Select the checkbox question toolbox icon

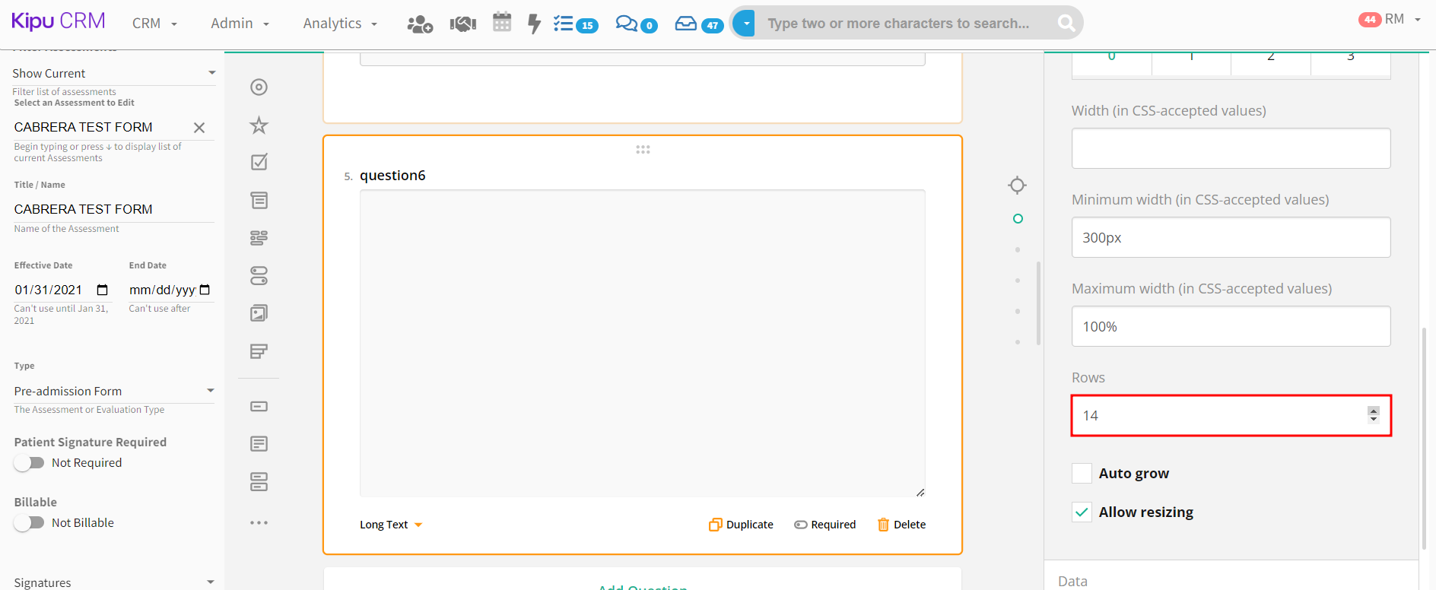[x=259, y=162]
